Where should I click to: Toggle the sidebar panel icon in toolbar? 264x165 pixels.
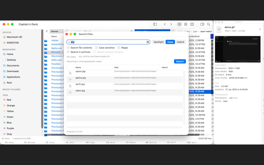tap(155, 24)
